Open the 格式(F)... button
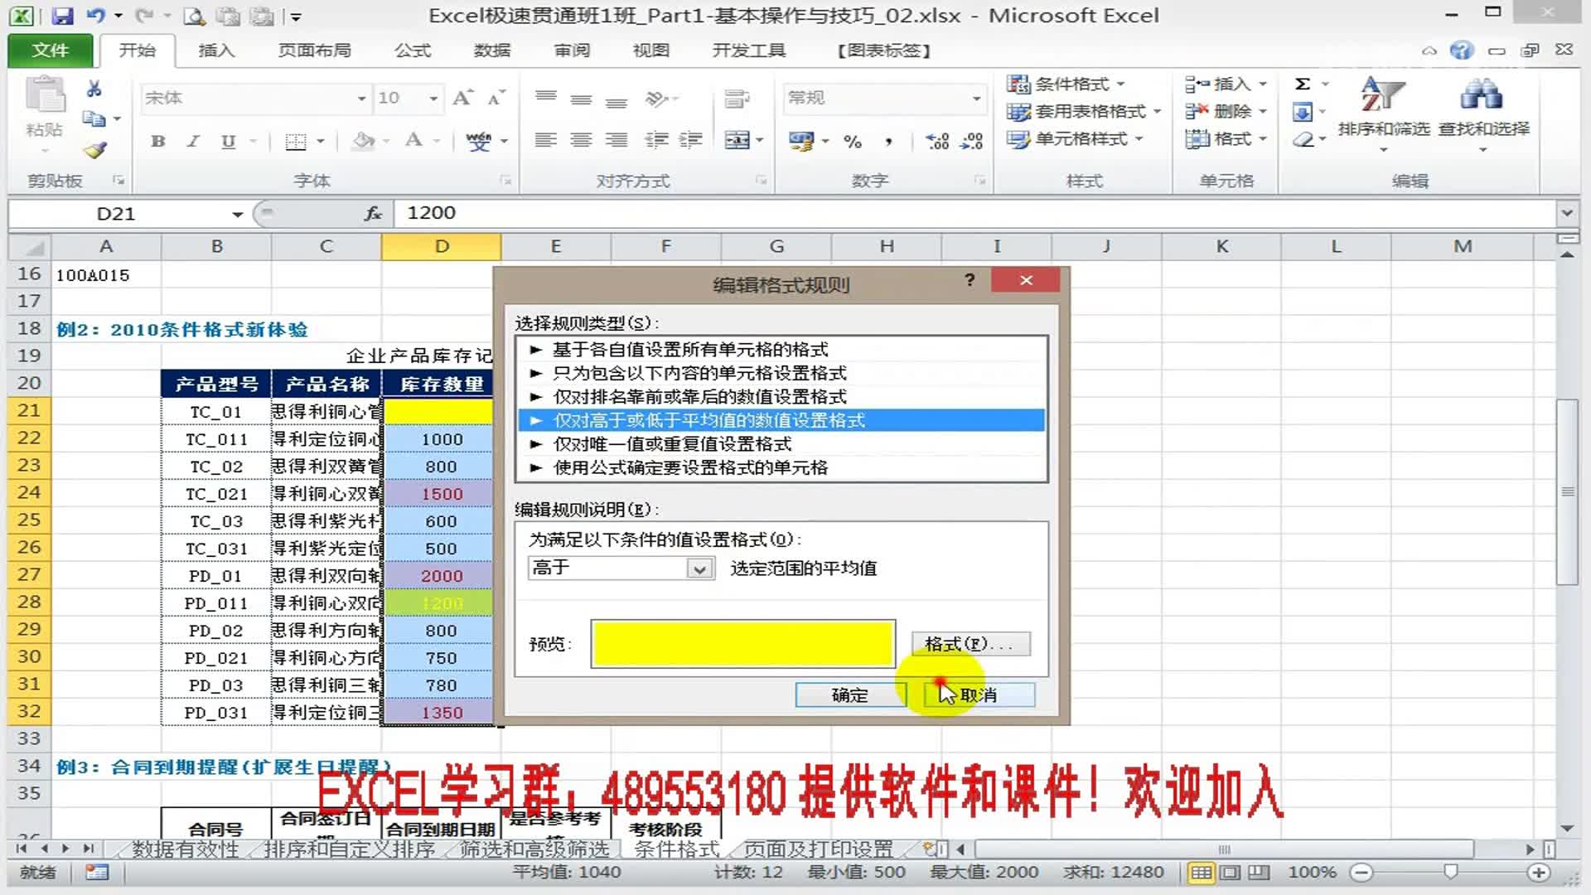The image size is (1591, 895). [x=970, y=643]
